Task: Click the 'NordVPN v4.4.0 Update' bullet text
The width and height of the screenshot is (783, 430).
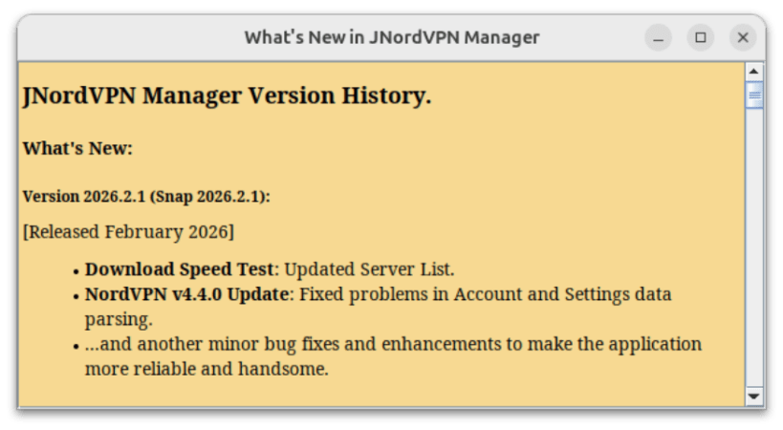Action: coord(186,294)
